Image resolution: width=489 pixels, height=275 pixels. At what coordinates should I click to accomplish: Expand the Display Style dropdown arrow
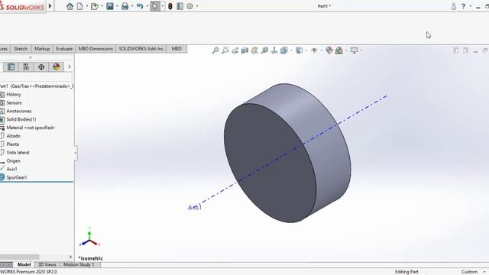tap(306, 50)
